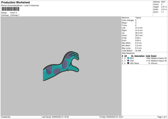This screenshot has width=168, height=119.
Task: Click the Brand column header
Action: pyautogui.click(x=154, y=56)
